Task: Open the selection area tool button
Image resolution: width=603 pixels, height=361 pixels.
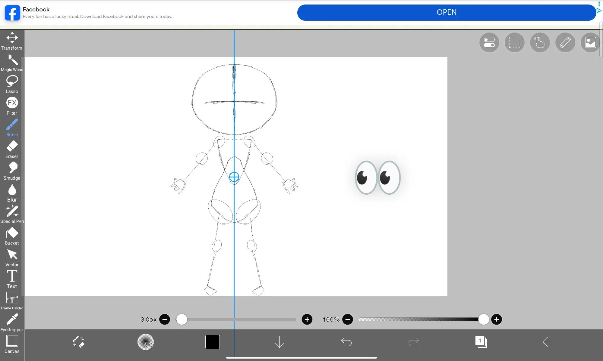Action: point(515,42)
